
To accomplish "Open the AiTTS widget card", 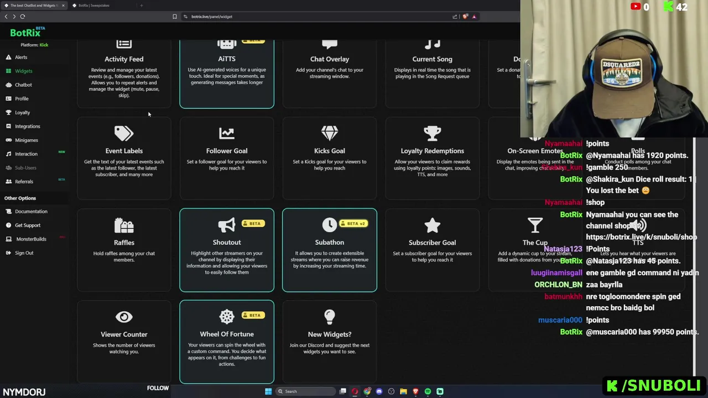I will pos(227,74).
